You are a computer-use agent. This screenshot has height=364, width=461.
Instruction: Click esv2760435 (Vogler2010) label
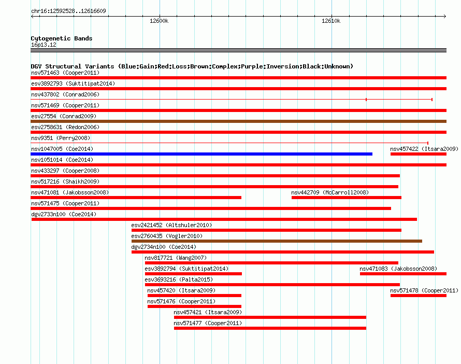167,236
